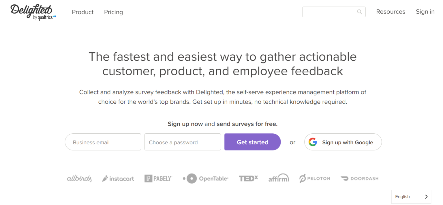Click the DoorDash logo
The width and height of the screenshot is (443, 205).
click(359, 178)
